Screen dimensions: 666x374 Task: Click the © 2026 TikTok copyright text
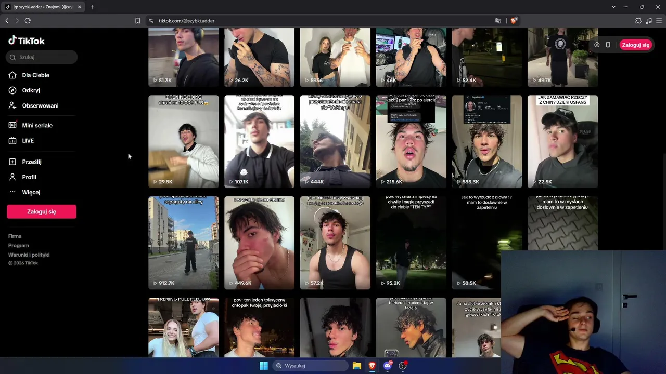23,263
